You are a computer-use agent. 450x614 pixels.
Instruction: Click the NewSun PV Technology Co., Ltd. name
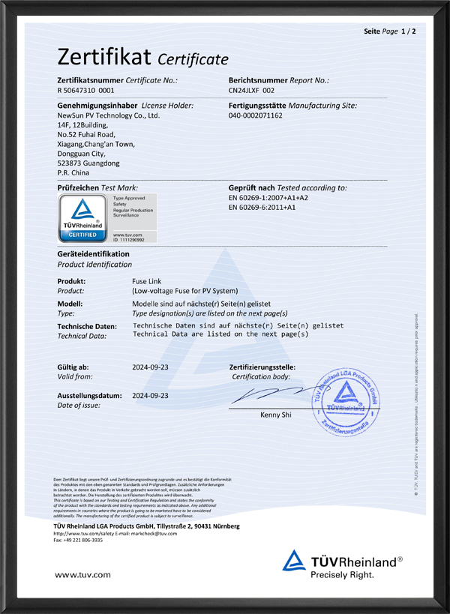click(x=109, y=115)
